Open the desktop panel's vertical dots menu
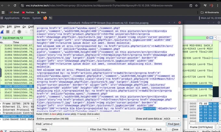The image size is (221, 132). [x=199, y=18]
